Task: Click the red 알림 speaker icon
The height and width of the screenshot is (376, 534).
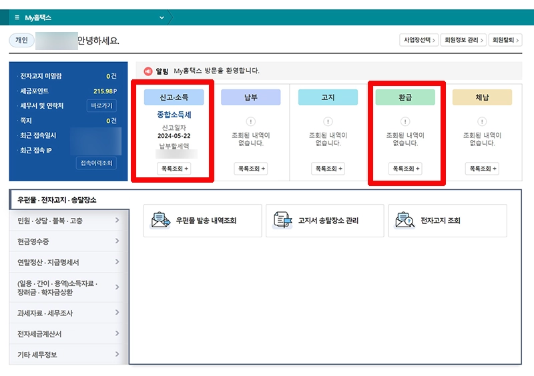Action: point(148,71)
